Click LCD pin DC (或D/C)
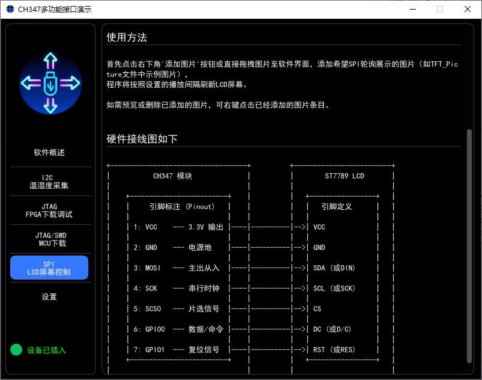This screenshot has width=482, height=380. tap(332, 329)
